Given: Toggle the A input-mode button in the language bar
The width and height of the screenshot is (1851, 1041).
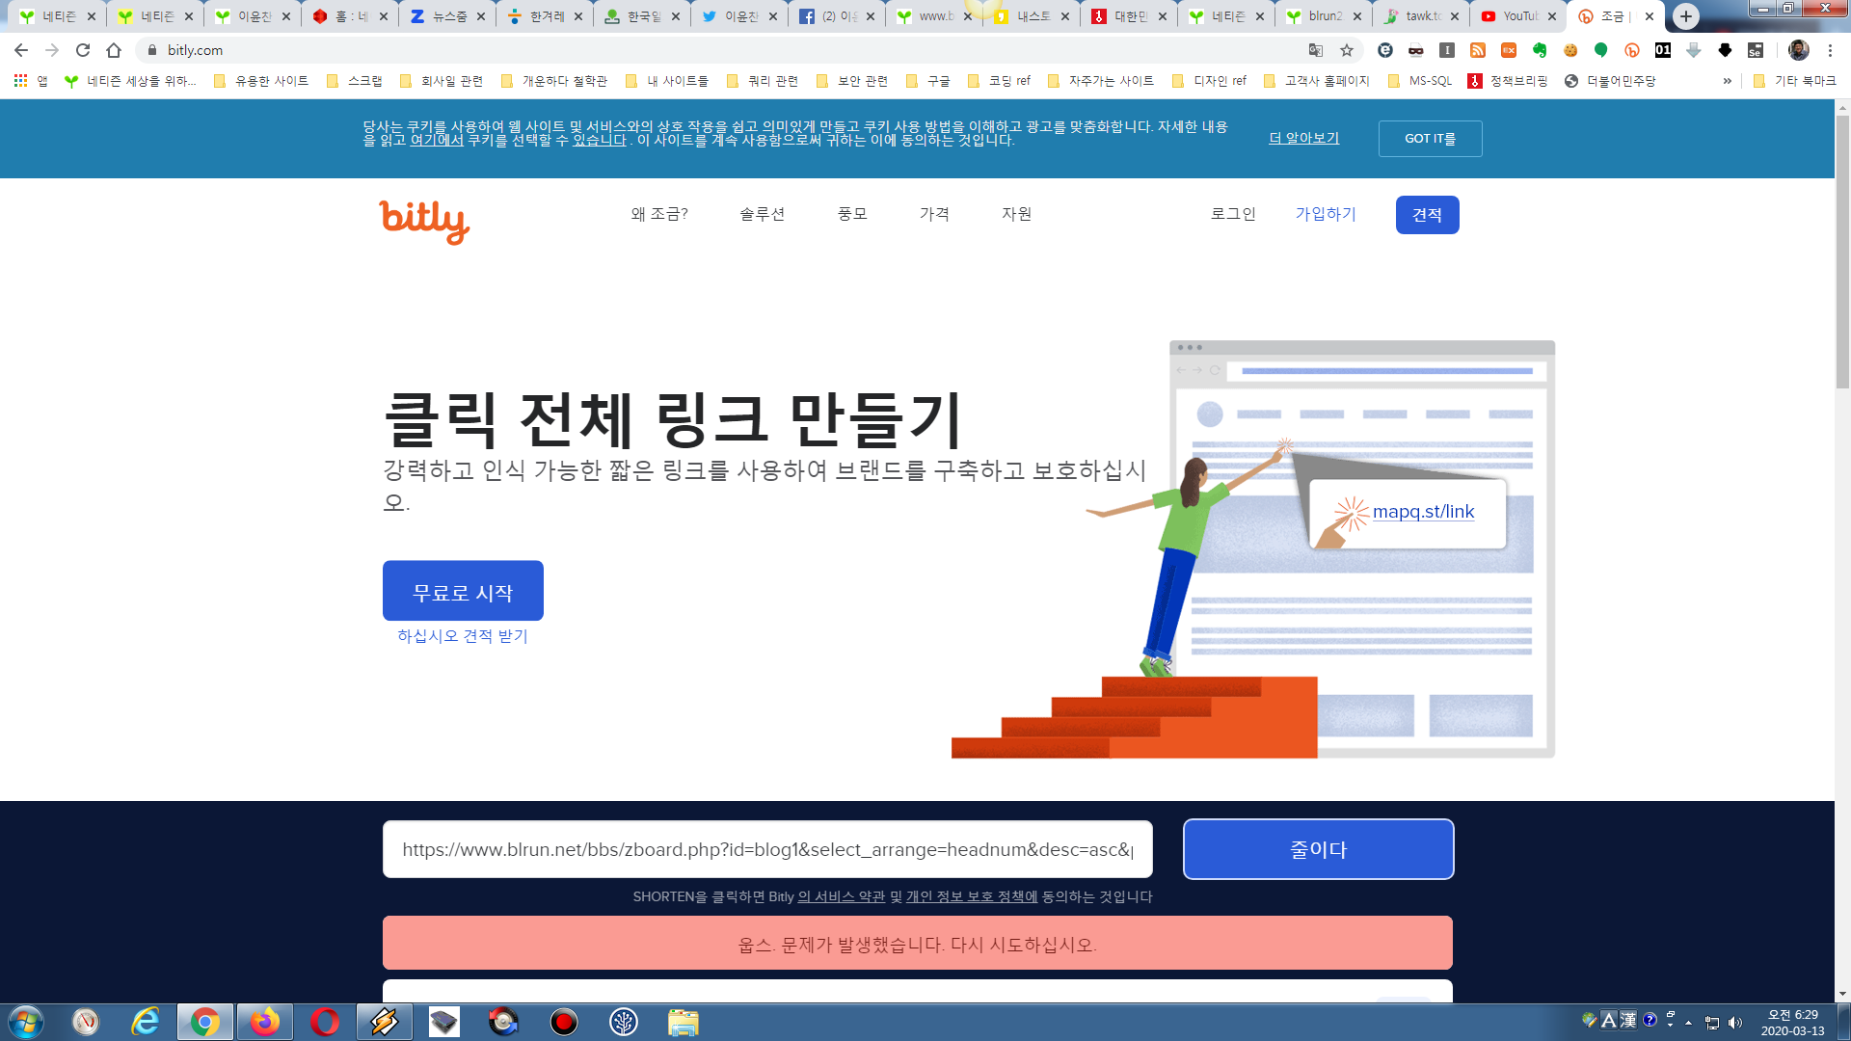Looking at the screenshot, I should (x=1608, y=1020).
